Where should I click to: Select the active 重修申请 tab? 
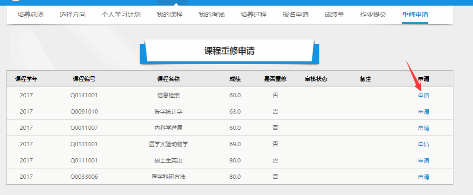click(415, 15)
